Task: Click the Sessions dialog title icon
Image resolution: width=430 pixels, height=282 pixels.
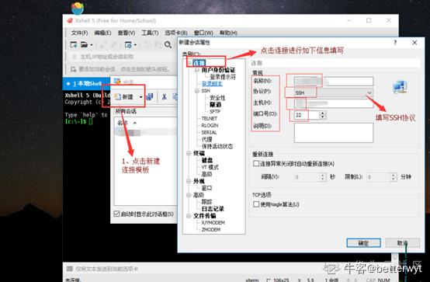Action: click(x=117, y=82)
